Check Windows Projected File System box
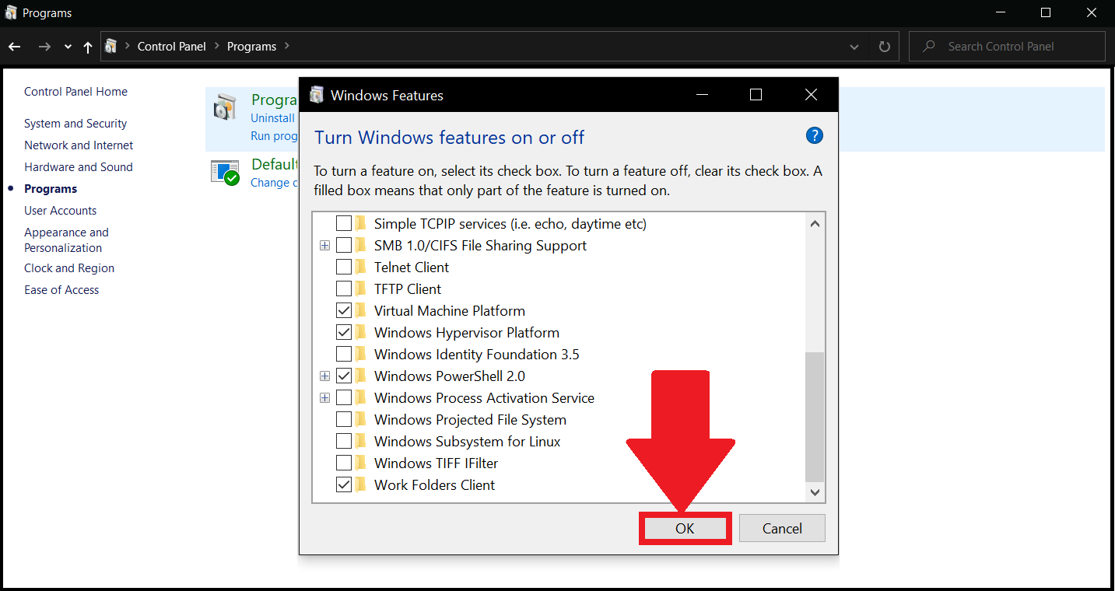Viewport: 1115px width, 591px height. click(344, 420)
